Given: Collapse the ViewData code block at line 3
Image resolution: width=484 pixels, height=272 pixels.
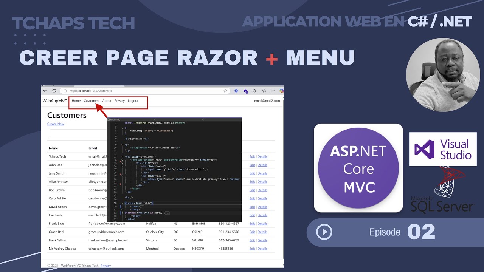Looking at the screenshot, I should tap(122, 128).
